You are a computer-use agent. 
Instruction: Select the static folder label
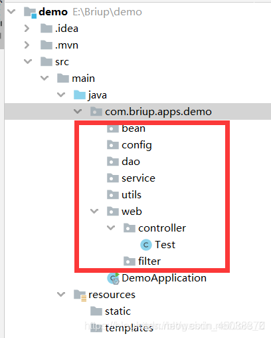pos(118,311)
